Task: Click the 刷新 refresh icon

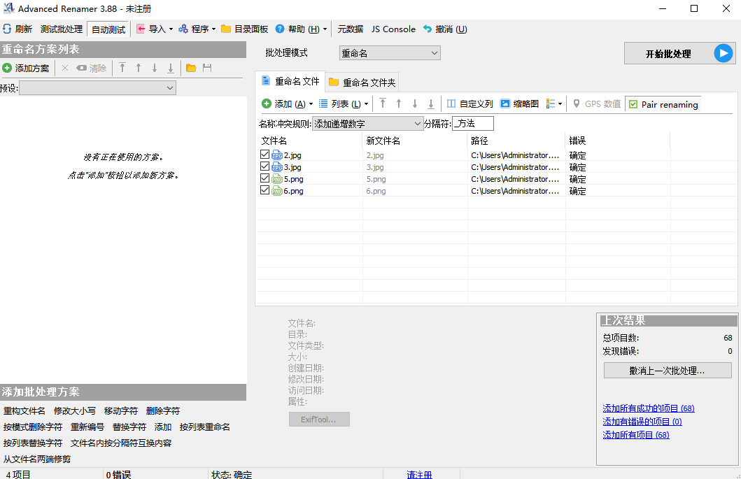Action: pos(6,29)
